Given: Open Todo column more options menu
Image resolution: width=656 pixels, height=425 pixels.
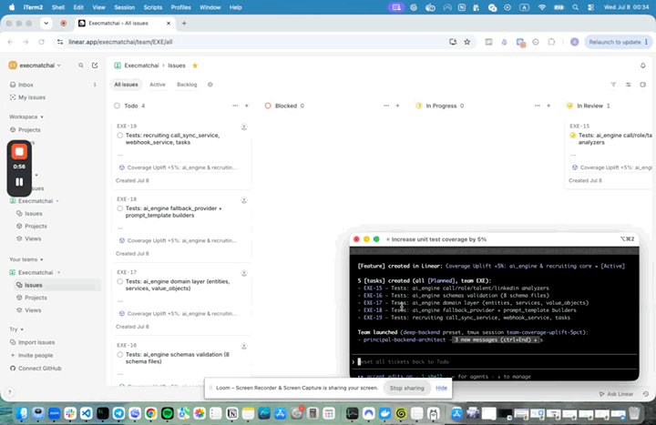Looking at the screenshot, I should point(235,106).
